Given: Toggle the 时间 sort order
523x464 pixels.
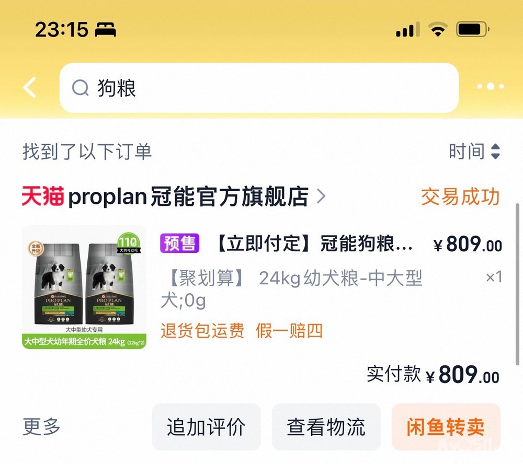Looking at the screenshot, I should pos(474,152).
